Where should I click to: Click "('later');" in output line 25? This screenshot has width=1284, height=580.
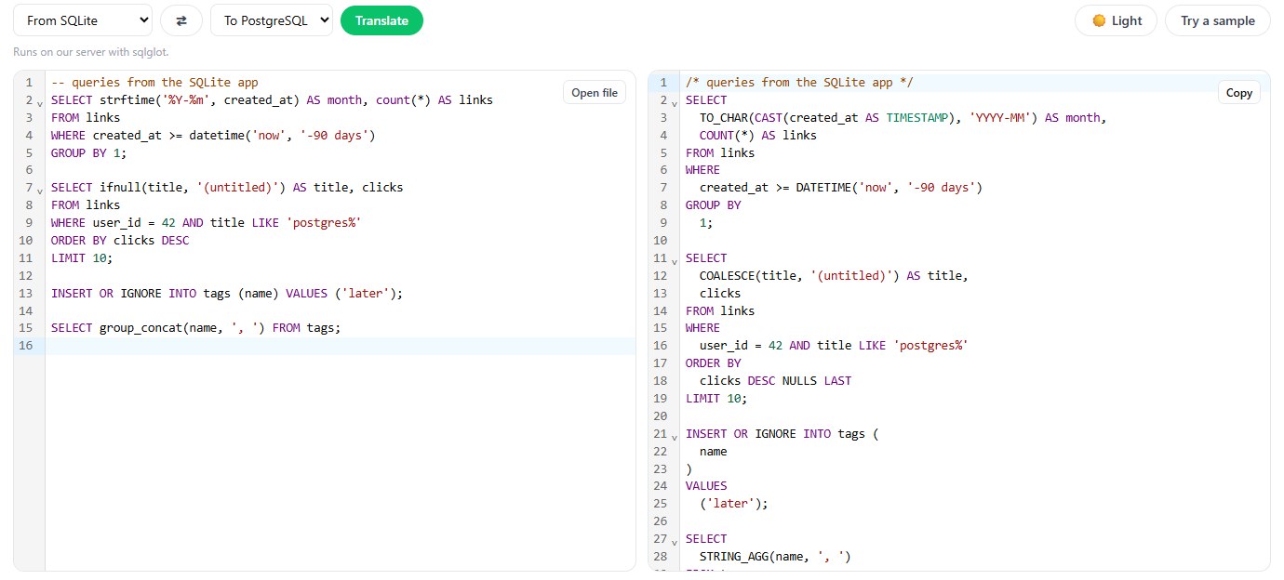click(734, 503)
